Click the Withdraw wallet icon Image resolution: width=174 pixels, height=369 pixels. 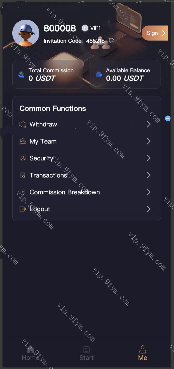point(23,124)
